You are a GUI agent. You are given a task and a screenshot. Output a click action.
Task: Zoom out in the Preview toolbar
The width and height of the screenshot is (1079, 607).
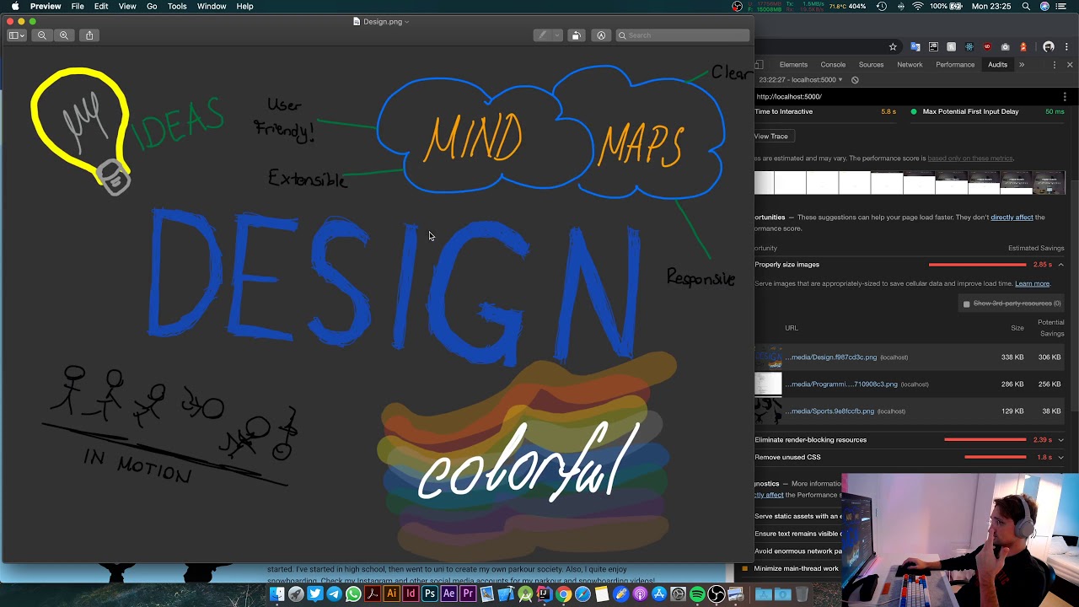pos(41,35)
